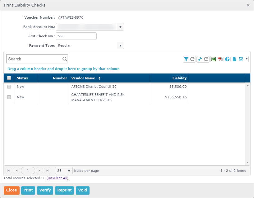Sort by the Liability column header
254x198 pixels.
[x=179, y=78]
